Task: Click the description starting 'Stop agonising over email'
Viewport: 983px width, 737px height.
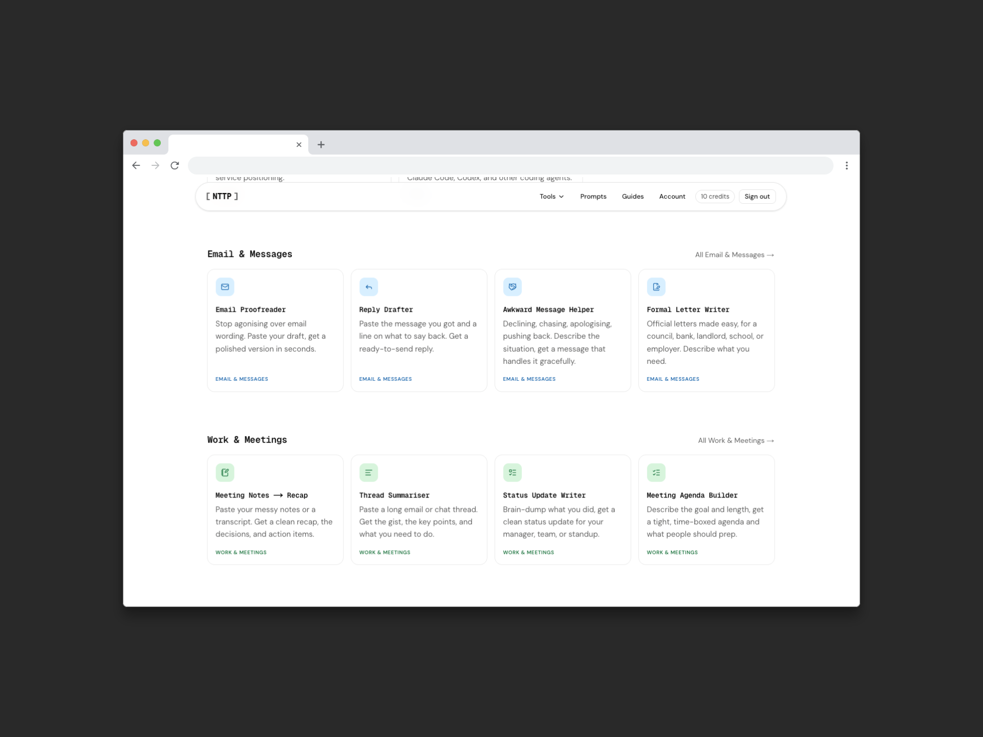Action: pyautogui.click(x=270, y=336)
